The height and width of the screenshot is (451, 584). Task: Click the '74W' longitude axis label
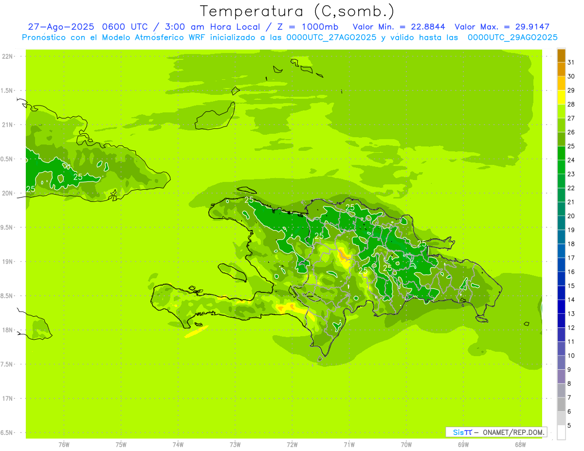(178, 445)
